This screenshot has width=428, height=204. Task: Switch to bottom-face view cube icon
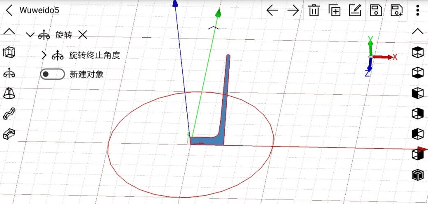click(418, 73)
